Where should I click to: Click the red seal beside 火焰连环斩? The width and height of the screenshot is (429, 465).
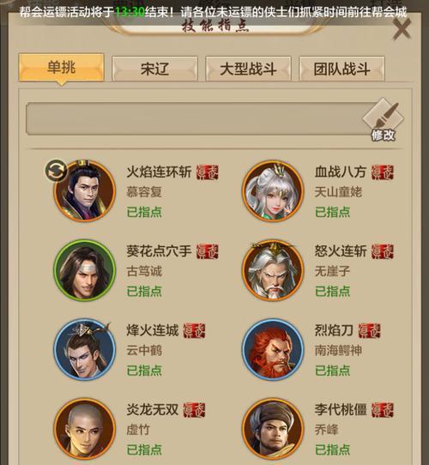pyautogui.click(x=208, y=172)
